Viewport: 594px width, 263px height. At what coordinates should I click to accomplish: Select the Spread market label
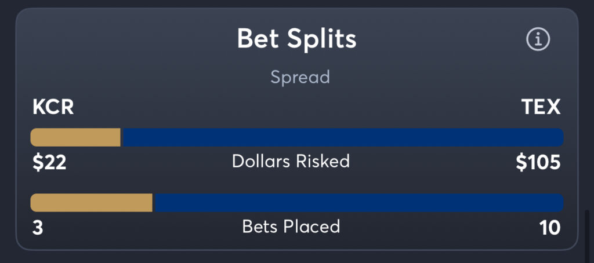(x=300, y=77)
